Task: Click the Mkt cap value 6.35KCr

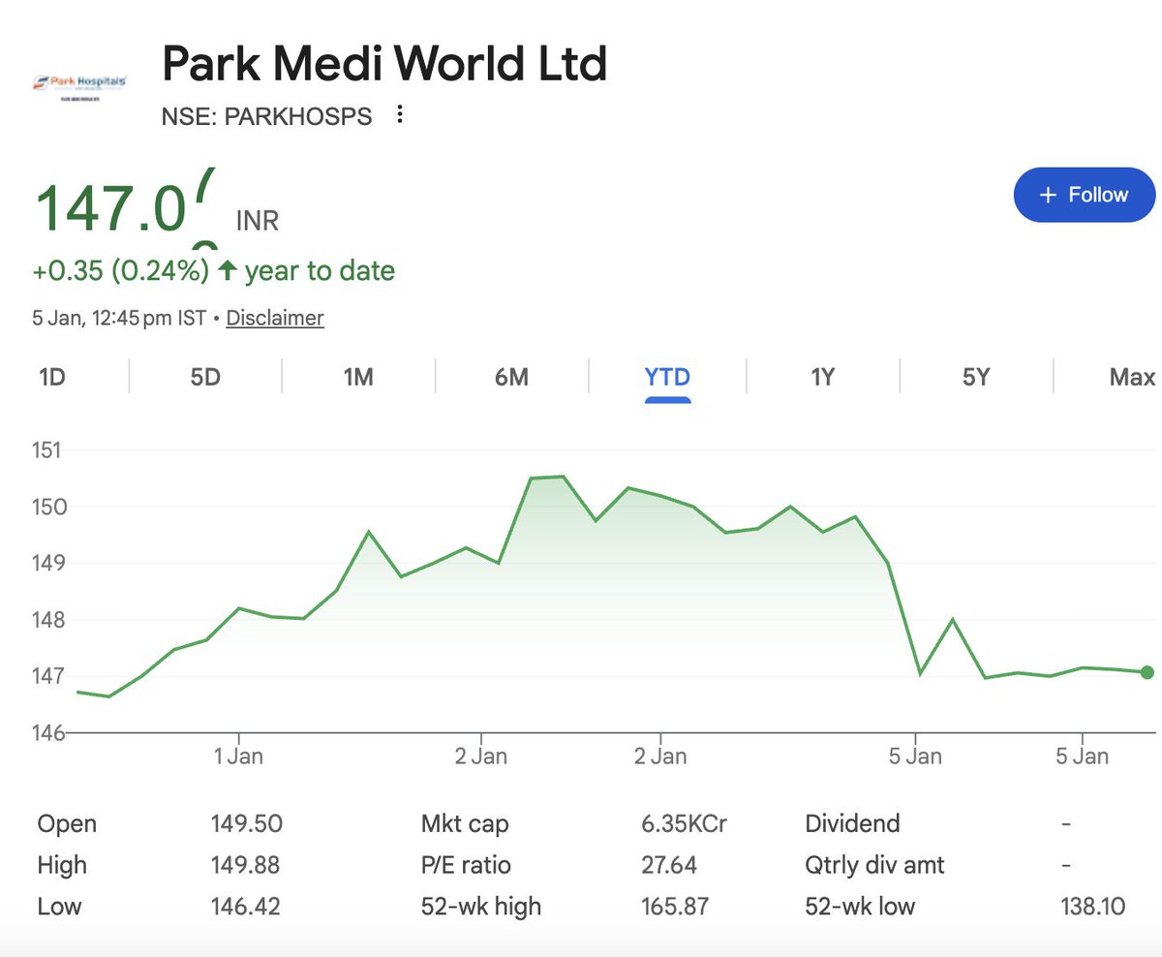Action: click(684, 824)
